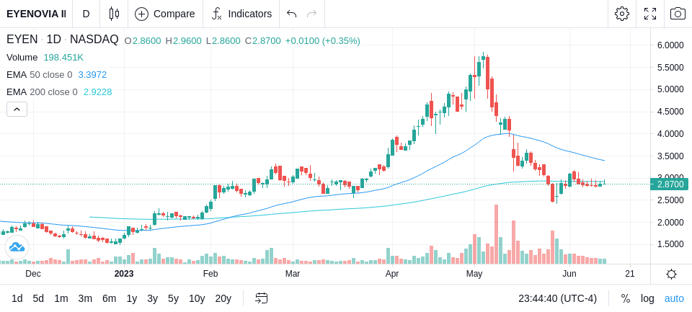This screenshot has width=692, height=312.
Task: Select the 3m time range
Action: [x=85, y=298]
